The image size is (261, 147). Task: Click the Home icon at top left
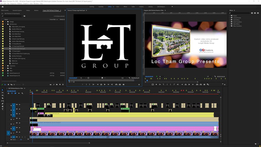pyautogui.click(x=3, y=6)
